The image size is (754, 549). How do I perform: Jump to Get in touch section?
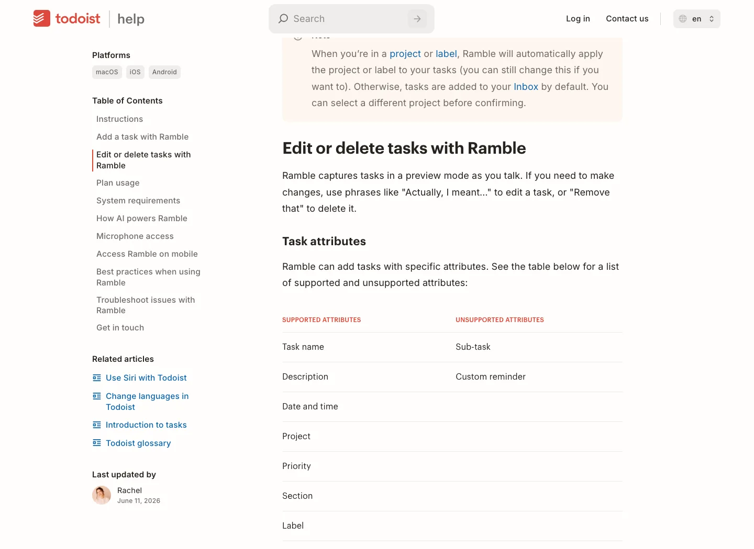click(x=120, y=328)
